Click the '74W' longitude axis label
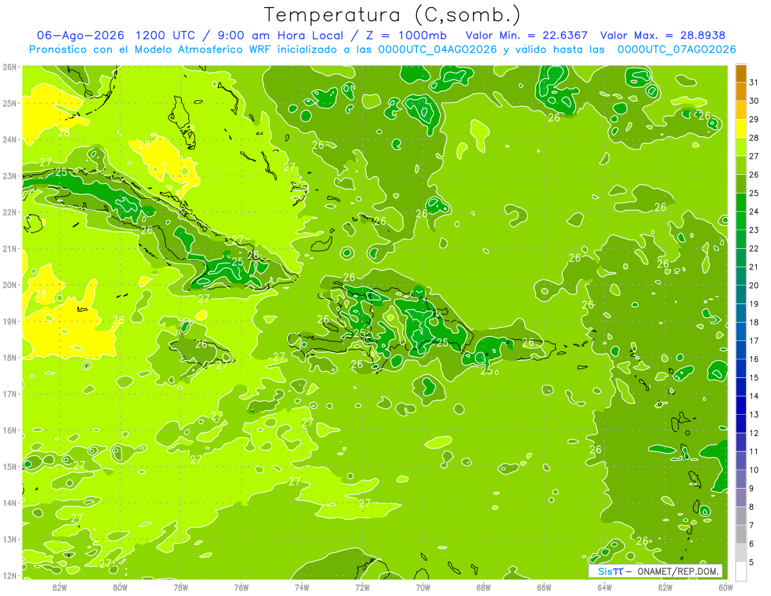 (302, 587)
